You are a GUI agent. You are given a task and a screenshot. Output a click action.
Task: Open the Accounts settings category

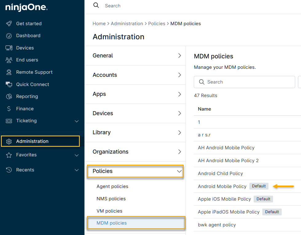pos(135,75)
